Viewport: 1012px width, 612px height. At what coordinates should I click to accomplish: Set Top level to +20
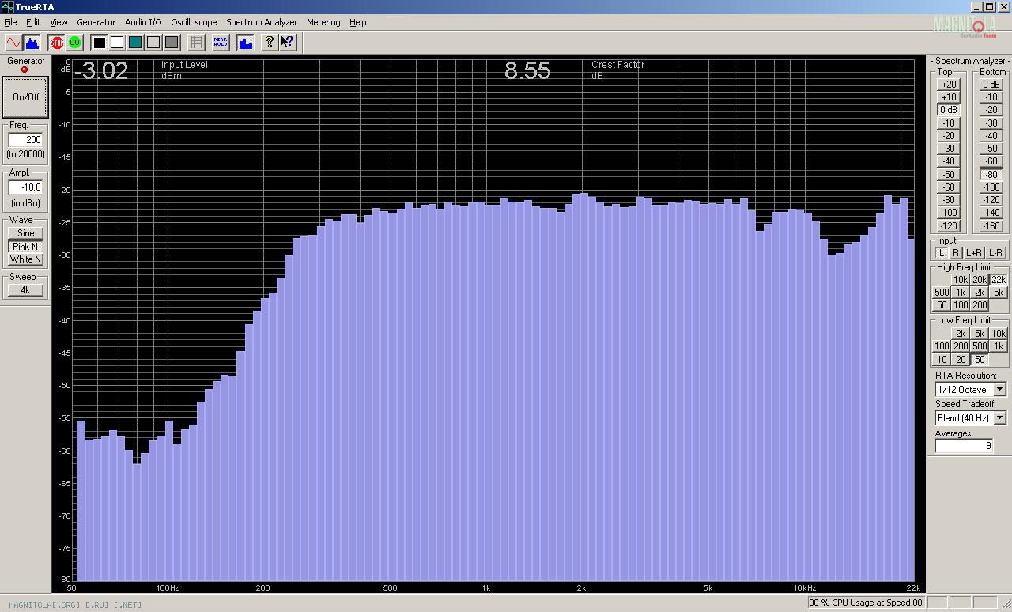tap(949, 85)
